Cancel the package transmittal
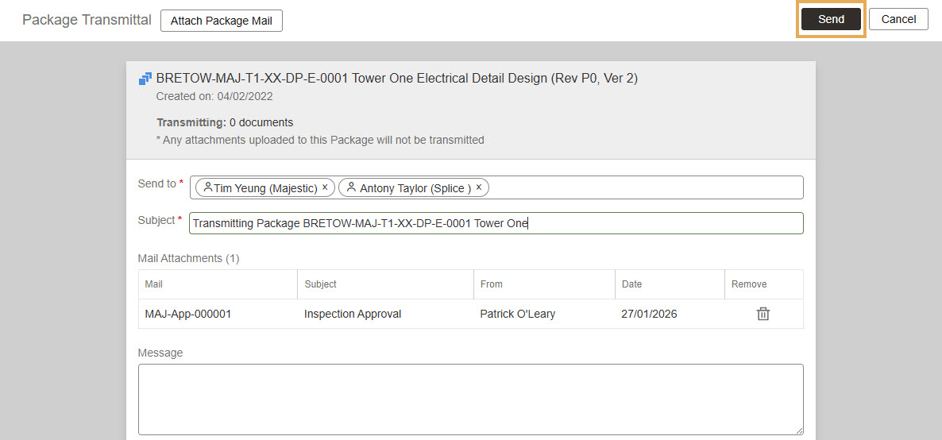This screenshot has height=440, width=942. pos(898,19)
